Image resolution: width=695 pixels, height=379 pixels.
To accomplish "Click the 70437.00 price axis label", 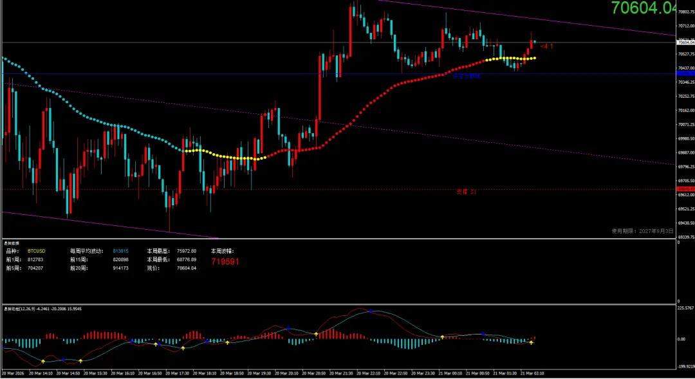I will pos(686,68).
